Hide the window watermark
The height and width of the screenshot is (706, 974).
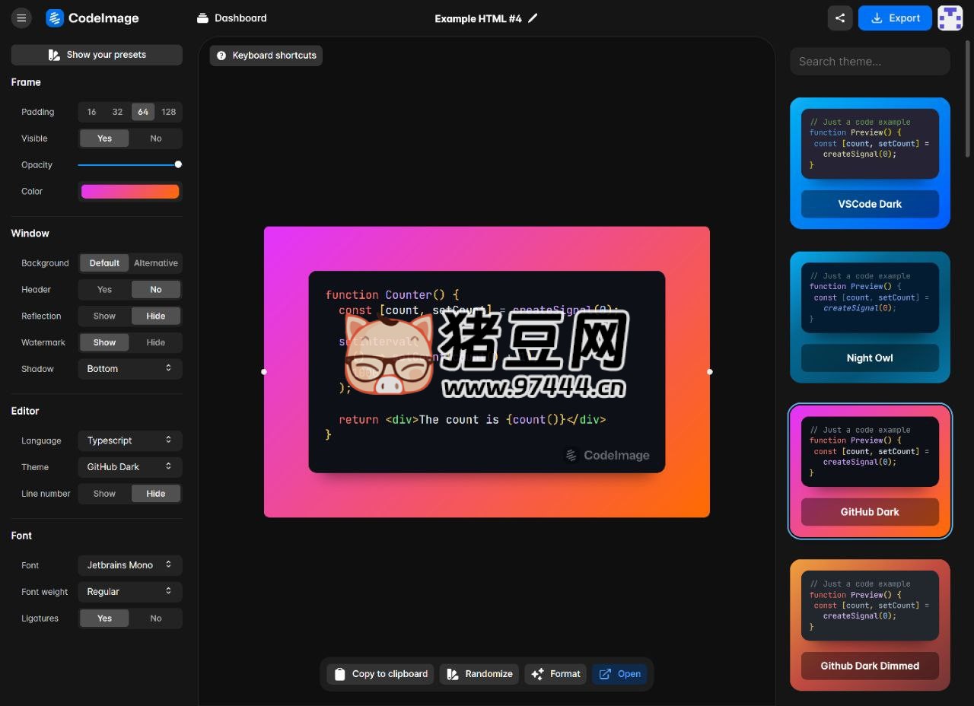pyautogui.click(x=155, y=342)
